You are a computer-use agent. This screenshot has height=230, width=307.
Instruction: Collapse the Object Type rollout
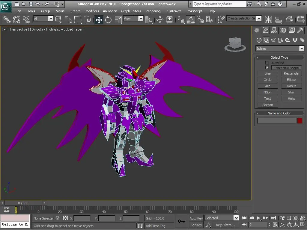[x=279, y=57]
